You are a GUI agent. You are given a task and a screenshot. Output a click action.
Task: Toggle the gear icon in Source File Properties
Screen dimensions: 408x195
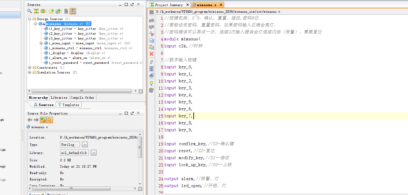tap(43, 120)
